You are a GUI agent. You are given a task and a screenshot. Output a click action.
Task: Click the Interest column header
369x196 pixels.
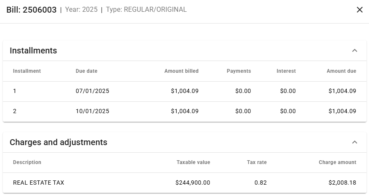coord(286,71)
